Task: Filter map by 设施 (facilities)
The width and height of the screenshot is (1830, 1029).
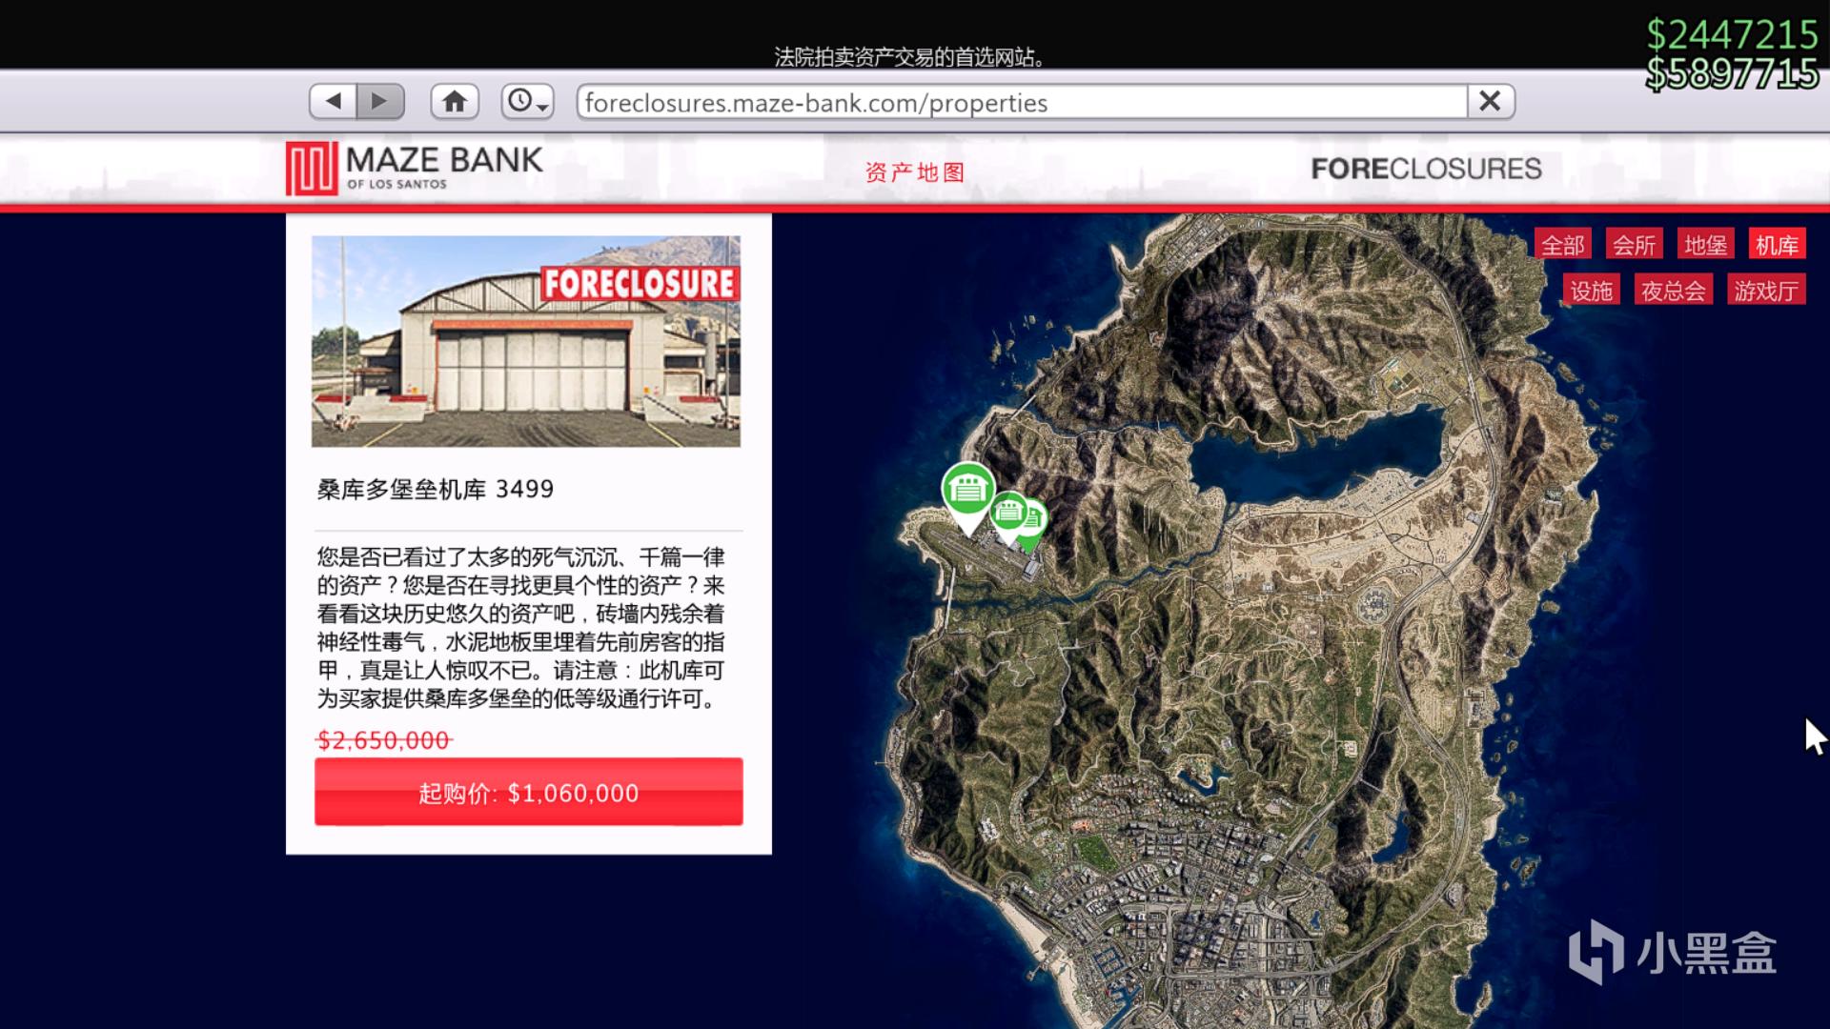Action: click(x=1591, y=291)
